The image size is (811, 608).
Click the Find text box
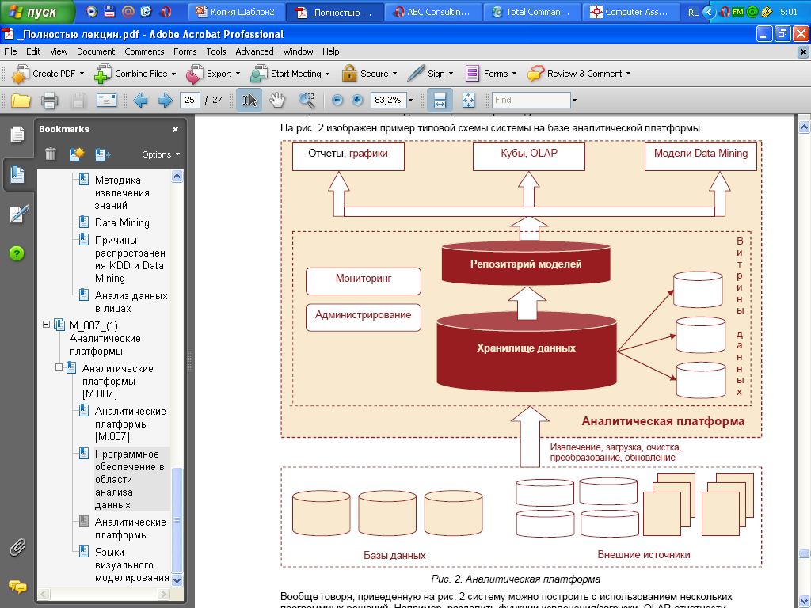pos(531,100)
